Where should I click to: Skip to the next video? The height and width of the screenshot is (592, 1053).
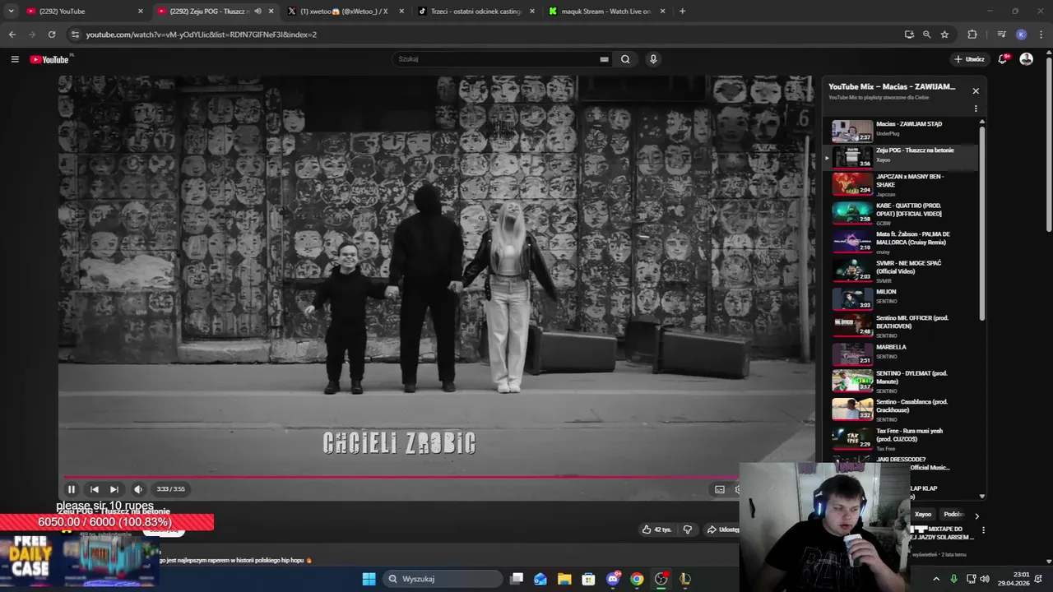[114, 489]
